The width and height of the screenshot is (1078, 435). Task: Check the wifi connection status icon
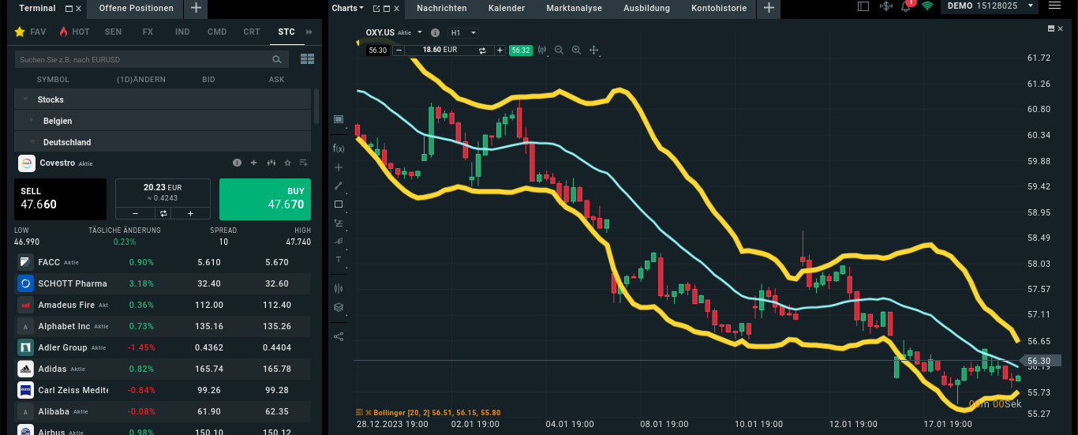coord(926,6)
